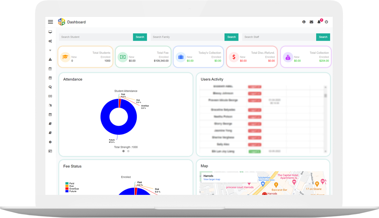Click the graduation cap Total Students icon
Image resolution: width=379 pixels, height=218 pixels.
click(x=65, y=57)
